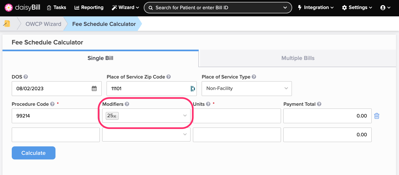The width and height of the screenshot is (399, 175).
Task: Click the DOS date field
Action: point(57,88)
